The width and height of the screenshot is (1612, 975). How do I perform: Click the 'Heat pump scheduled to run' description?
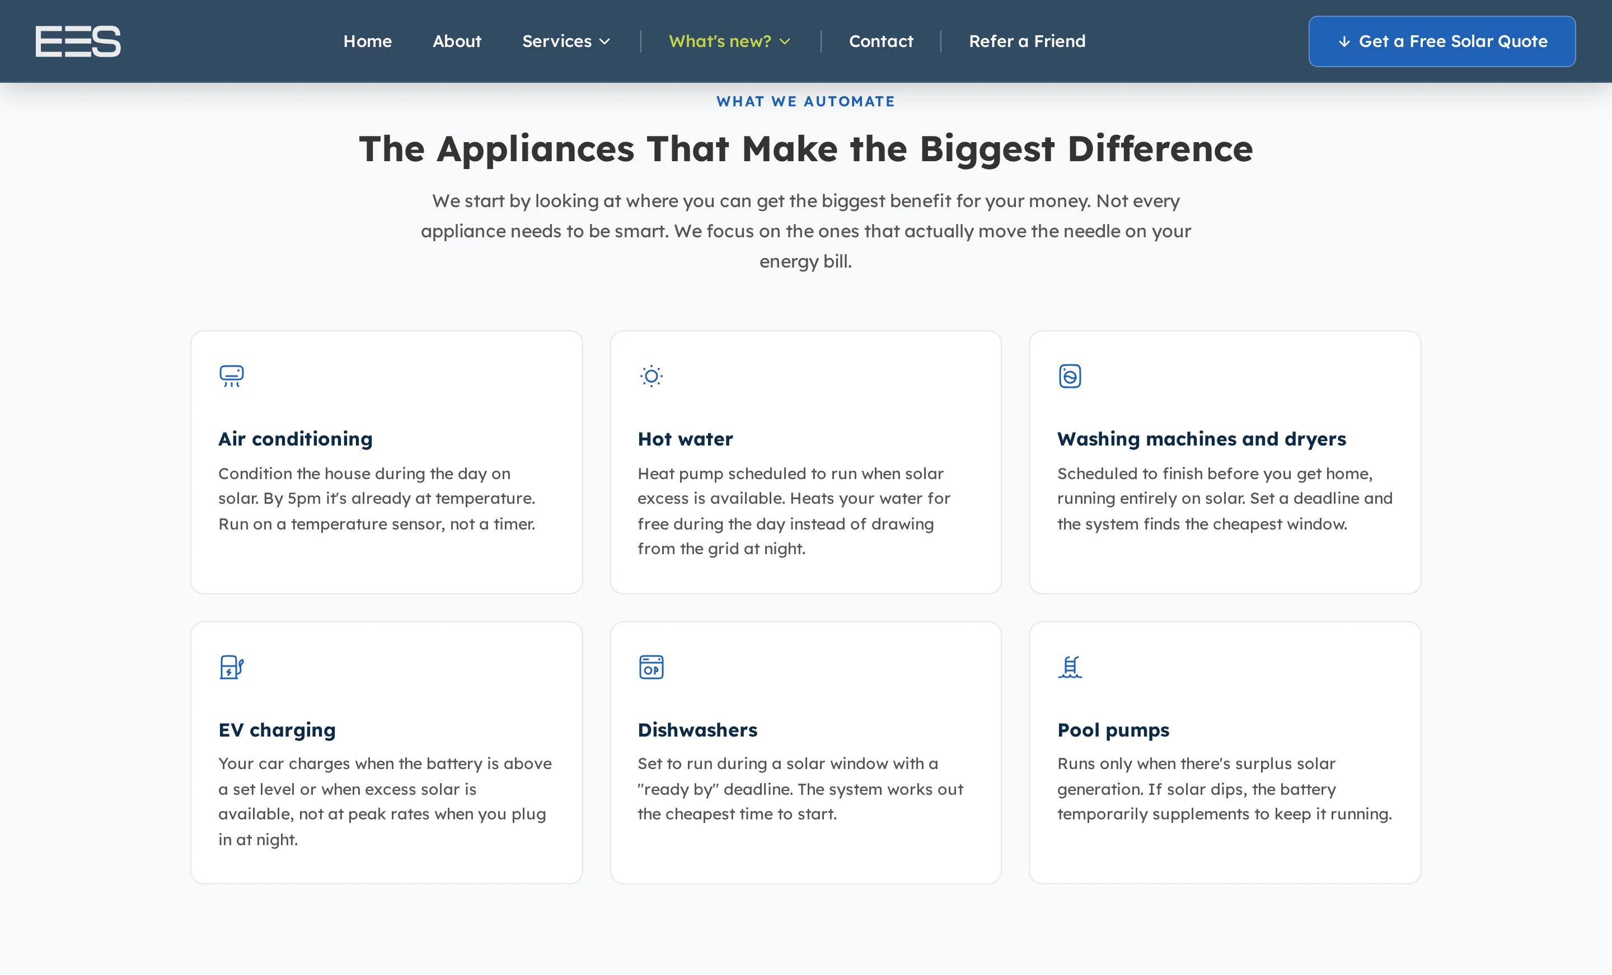(794, 511)
